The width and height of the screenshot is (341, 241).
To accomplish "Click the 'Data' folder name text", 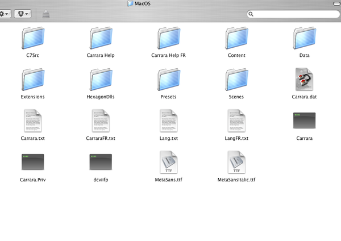I will (304, 56).
